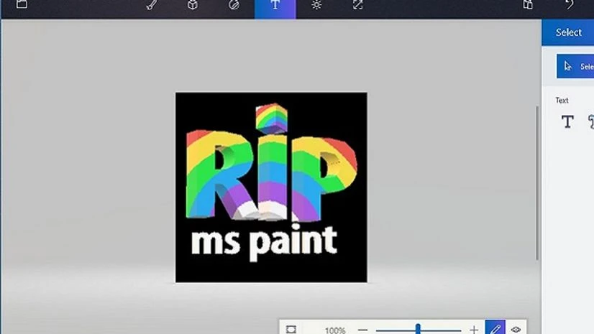Toggle the blue pencil edit mode
This screenshot has width=594, height=334.
click(495, 328)
